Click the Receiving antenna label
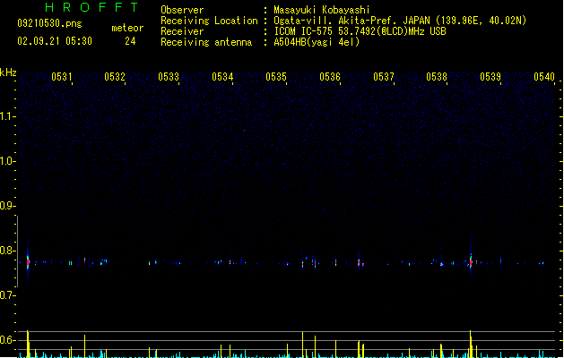The width and height of the screenshot is (564, 358). click(206, 42)
